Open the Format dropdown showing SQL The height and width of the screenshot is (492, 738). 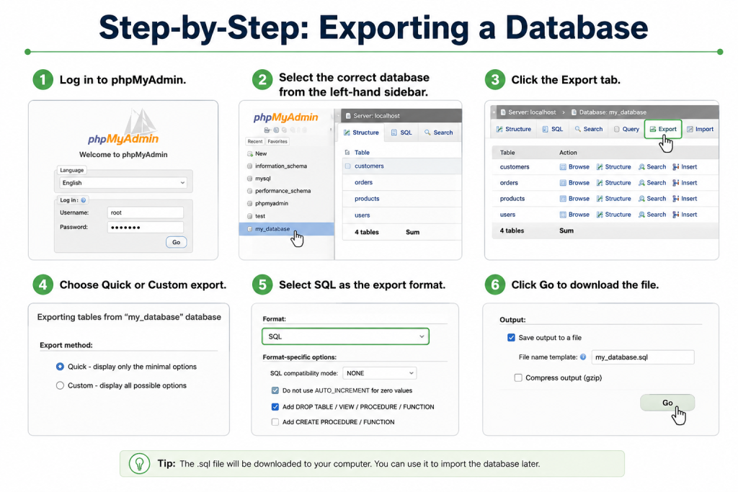pyautogui.click(x=345, y=336)
